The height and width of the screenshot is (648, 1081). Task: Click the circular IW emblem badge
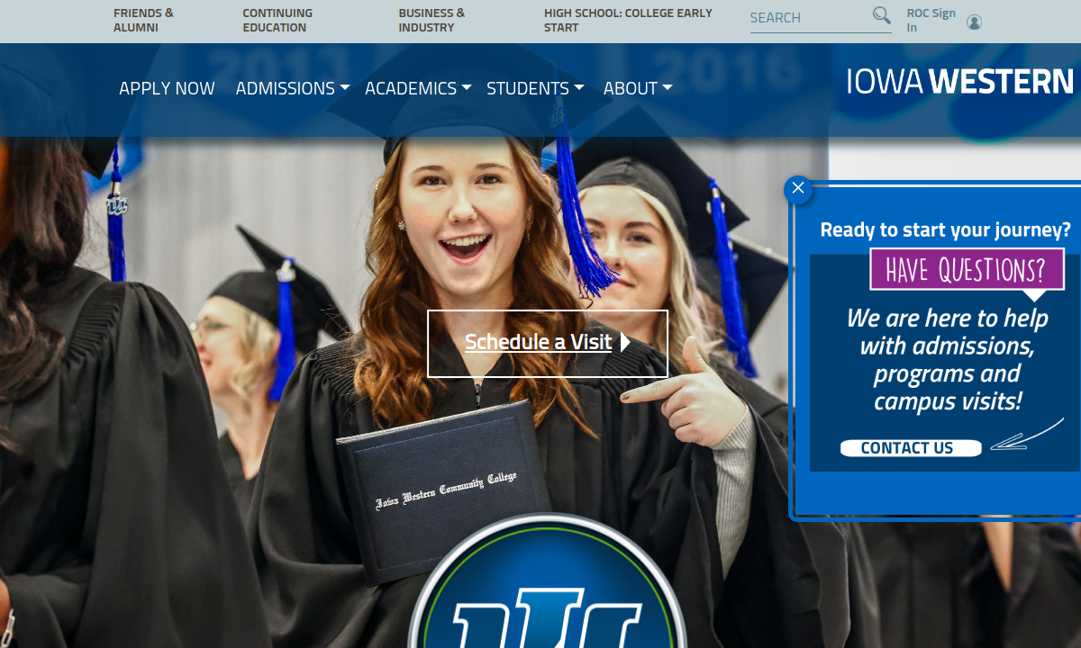click(x=547, y=585)
